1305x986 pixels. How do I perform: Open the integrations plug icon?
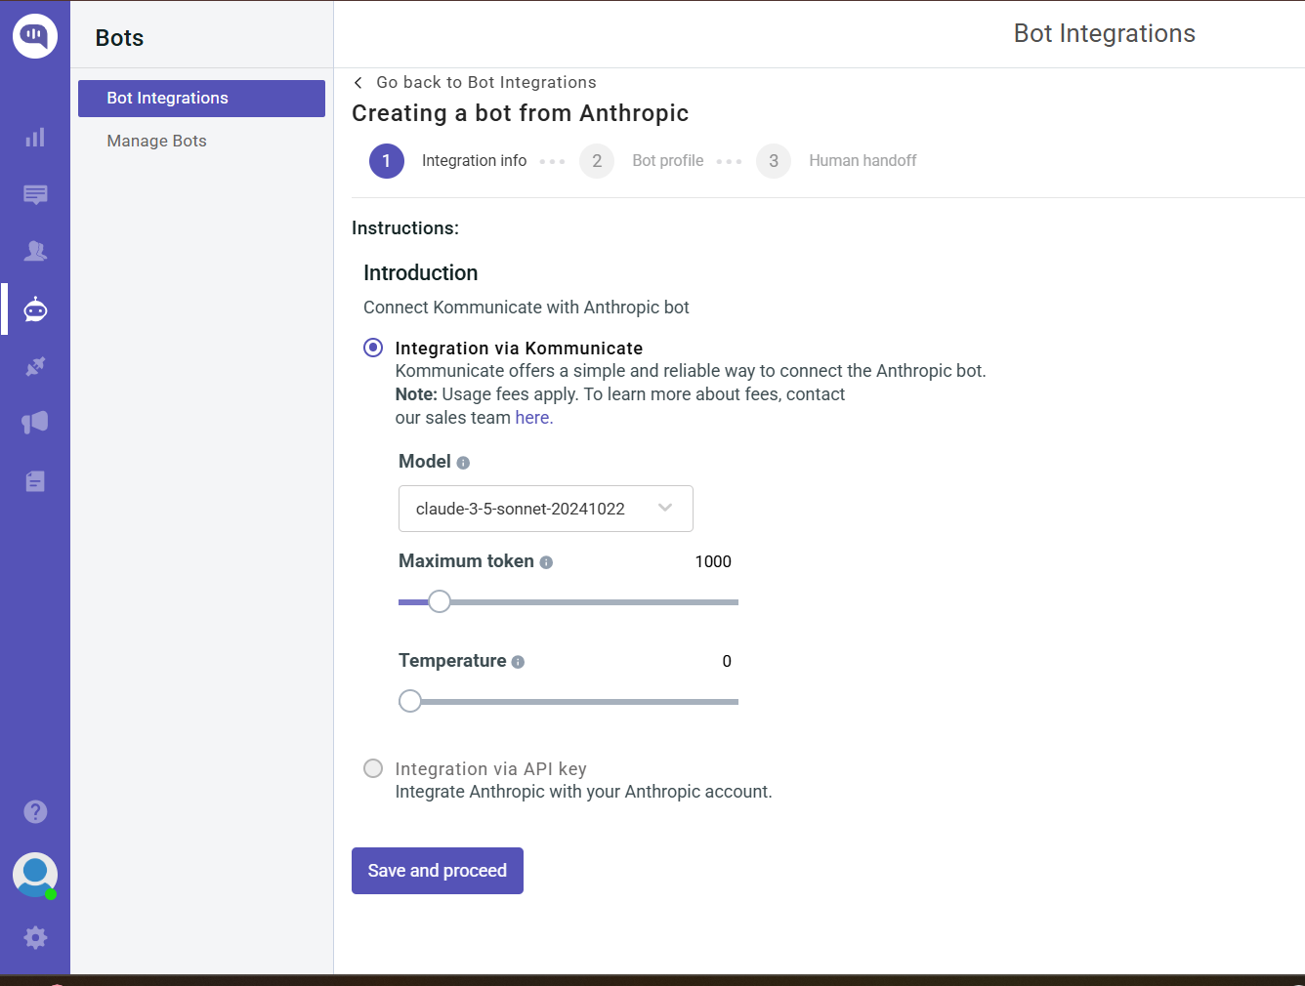click(x=35, y=366)
